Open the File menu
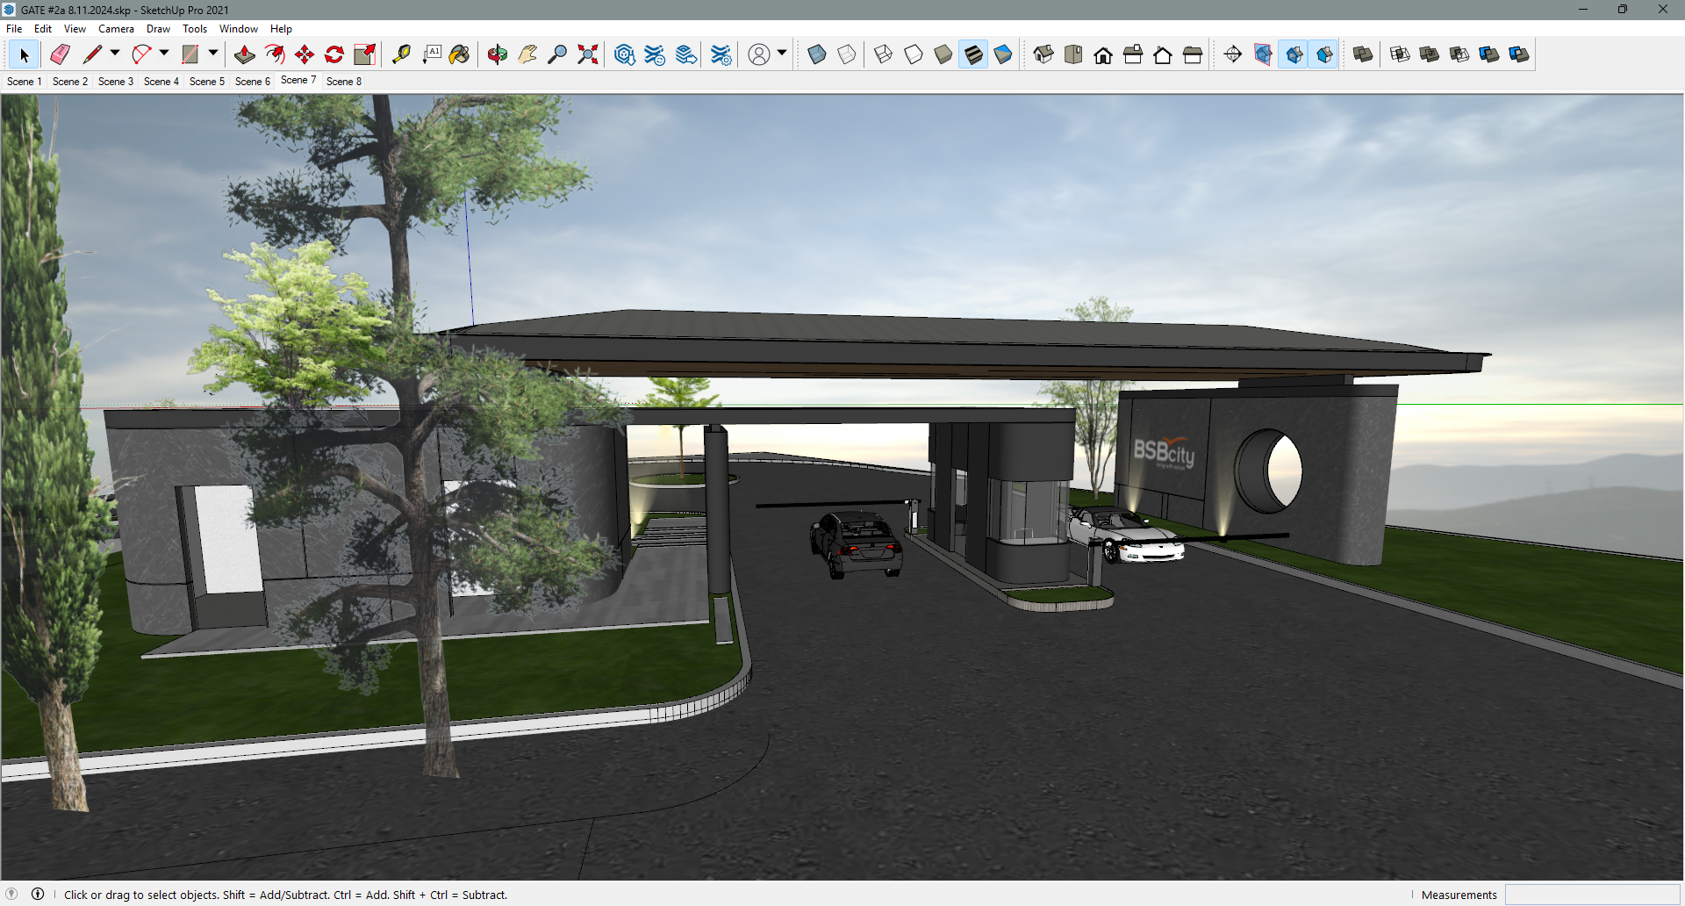Viewport: 1685px width, 906px height. click(14, 29)
